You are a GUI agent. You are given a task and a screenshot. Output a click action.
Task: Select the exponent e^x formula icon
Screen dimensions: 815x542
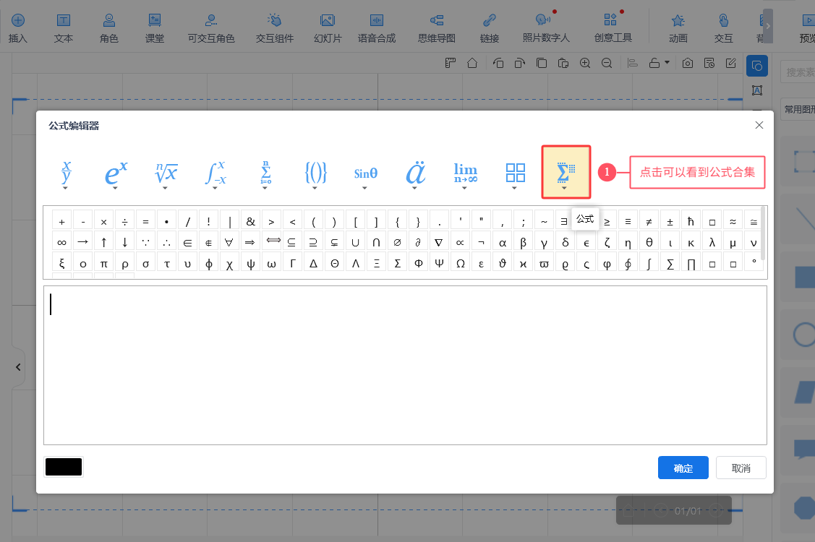pos(116,173)
